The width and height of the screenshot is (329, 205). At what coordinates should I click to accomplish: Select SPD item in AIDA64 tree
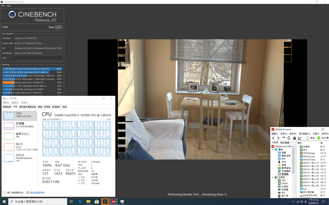tap(281, 193)
